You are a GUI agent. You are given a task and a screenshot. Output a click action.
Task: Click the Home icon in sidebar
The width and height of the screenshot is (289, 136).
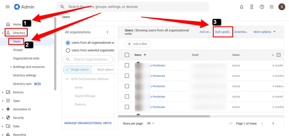(x=8, y=25)
